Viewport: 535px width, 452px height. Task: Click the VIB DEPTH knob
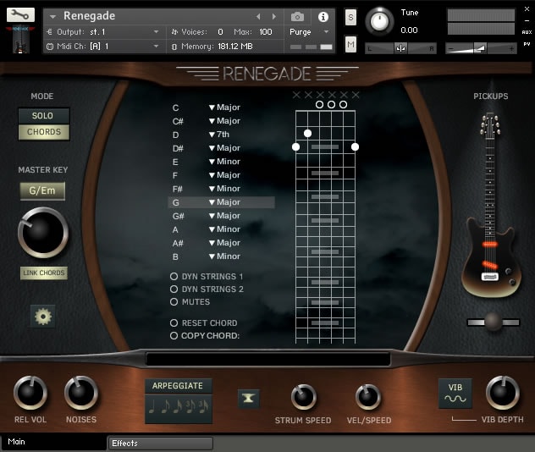pyautogui.click(x=503, y=393)
